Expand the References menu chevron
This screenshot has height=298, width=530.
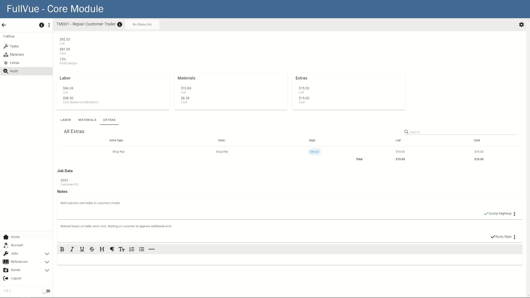(x=47, y=262)
